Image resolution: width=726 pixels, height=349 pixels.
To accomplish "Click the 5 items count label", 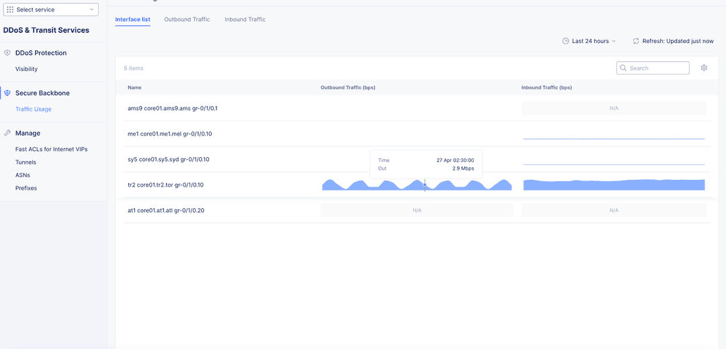I will [133, 68].
